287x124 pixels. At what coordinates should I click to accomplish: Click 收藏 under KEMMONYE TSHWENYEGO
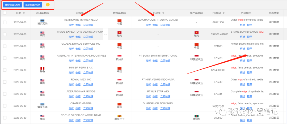pos(78,25)
